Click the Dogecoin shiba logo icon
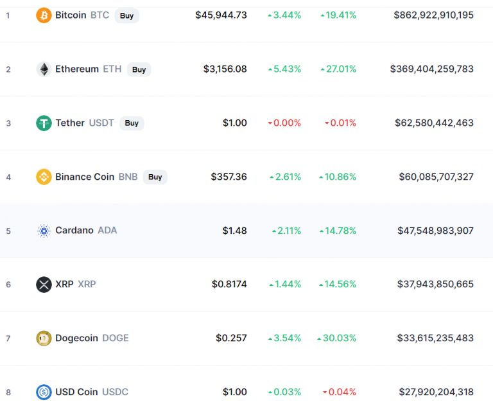Viewport: 493px width, 415px height. 44,339
